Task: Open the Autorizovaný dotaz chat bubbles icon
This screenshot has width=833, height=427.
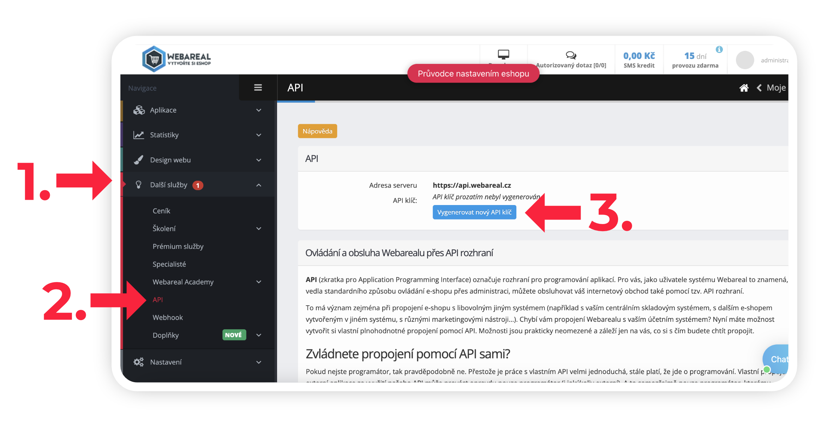Action: click(571, 55)
